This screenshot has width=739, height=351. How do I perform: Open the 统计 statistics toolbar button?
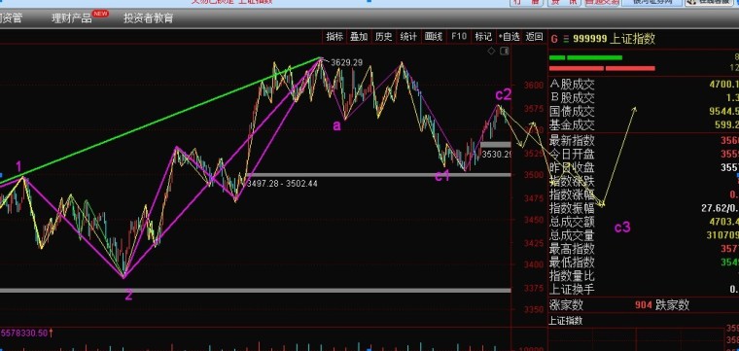408,37
